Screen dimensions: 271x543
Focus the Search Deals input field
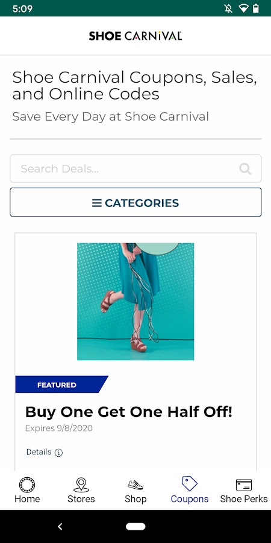click(135, 169)
